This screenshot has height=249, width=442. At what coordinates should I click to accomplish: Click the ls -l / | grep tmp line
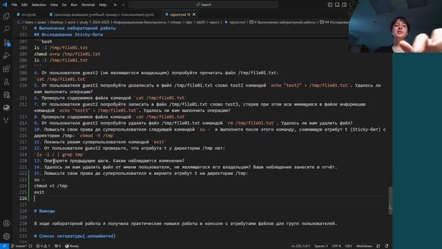click(59, 154)
